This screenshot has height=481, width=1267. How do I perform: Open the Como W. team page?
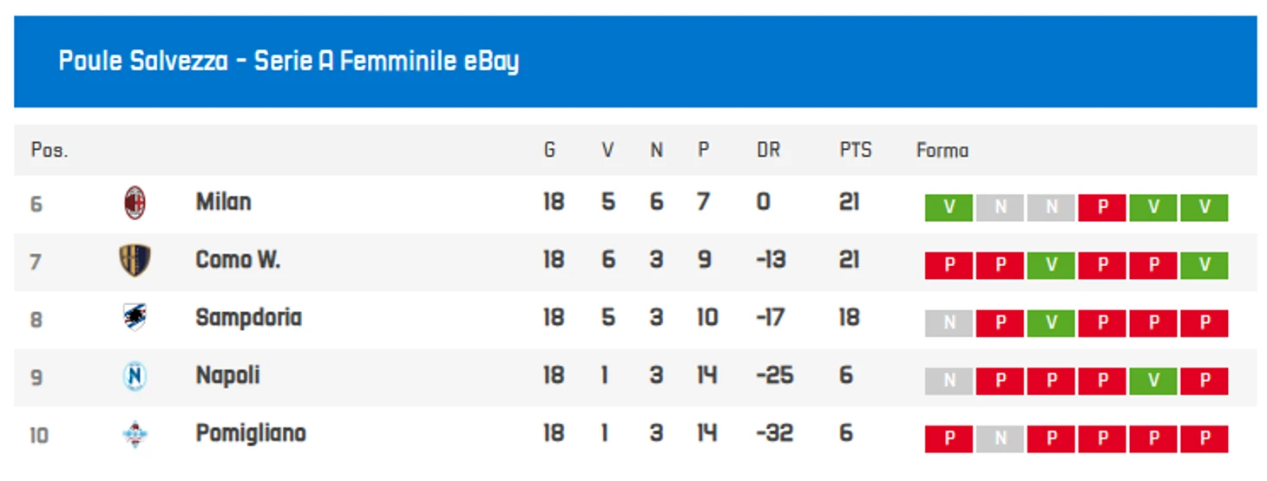pyautogui.click(x=238, y=260)
